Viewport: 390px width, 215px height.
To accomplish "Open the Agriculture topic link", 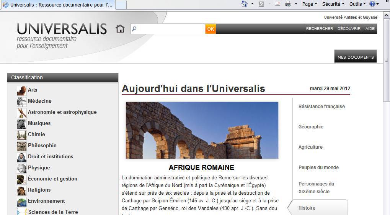I will 310,147.
